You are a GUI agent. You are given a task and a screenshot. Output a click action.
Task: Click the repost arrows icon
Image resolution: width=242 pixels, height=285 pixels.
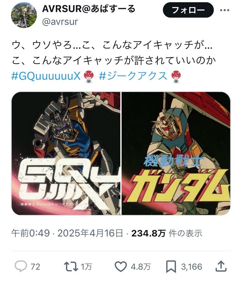coord(71,267)
